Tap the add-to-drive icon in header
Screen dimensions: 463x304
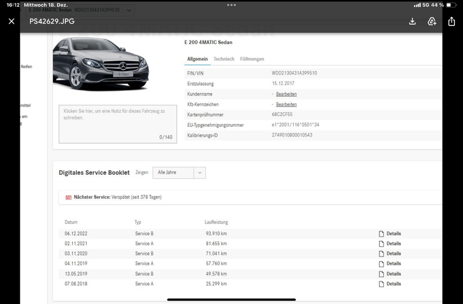(x=432, y=21)
